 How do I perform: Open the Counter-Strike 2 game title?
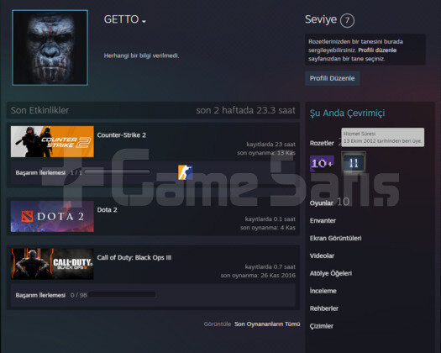click(x=122, y=135)
